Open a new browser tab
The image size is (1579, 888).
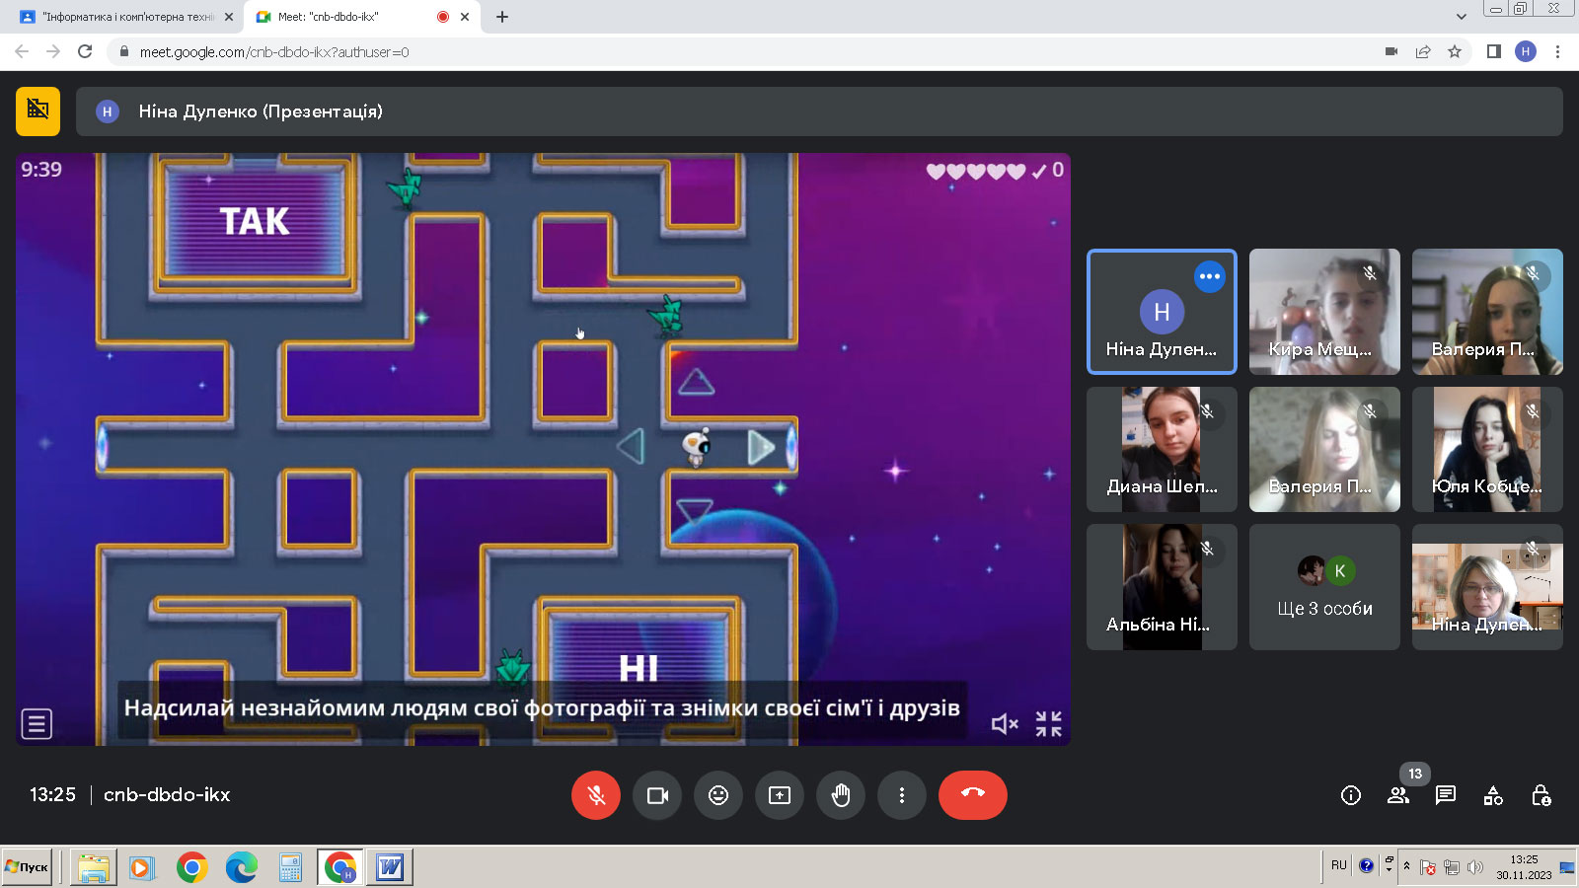(502, 17)
